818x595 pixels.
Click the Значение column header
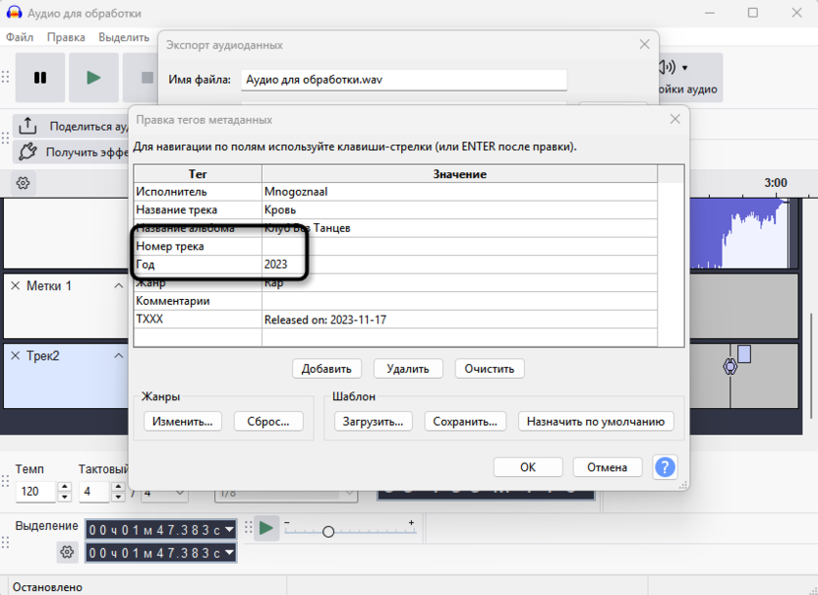[459, 174]
